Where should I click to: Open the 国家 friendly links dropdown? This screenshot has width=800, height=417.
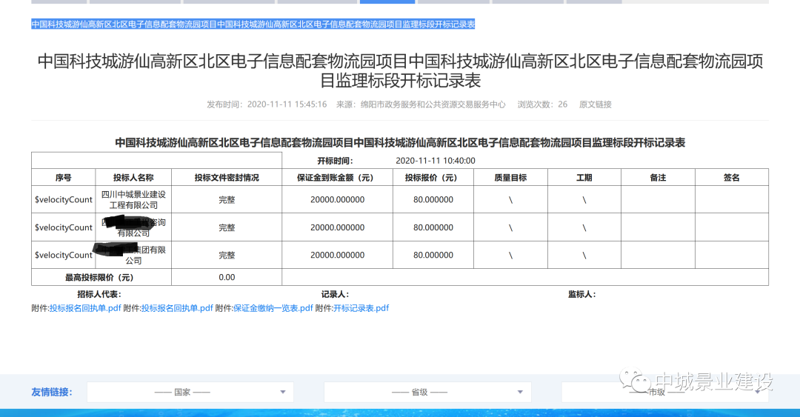[190, 392]
